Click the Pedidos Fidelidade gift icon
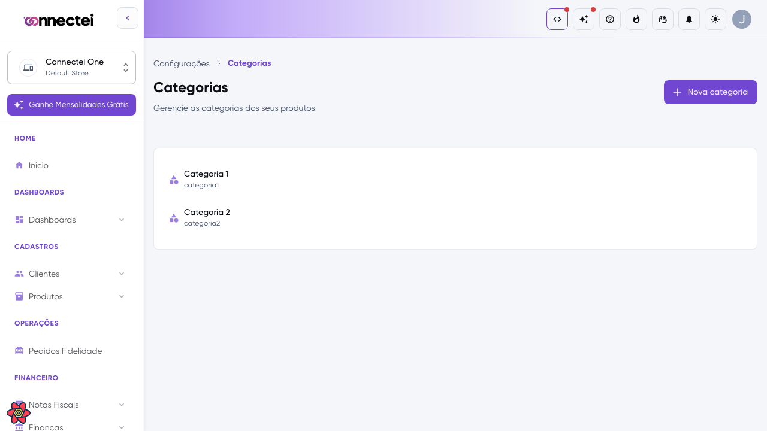The image size is (767, 431). 19,351
